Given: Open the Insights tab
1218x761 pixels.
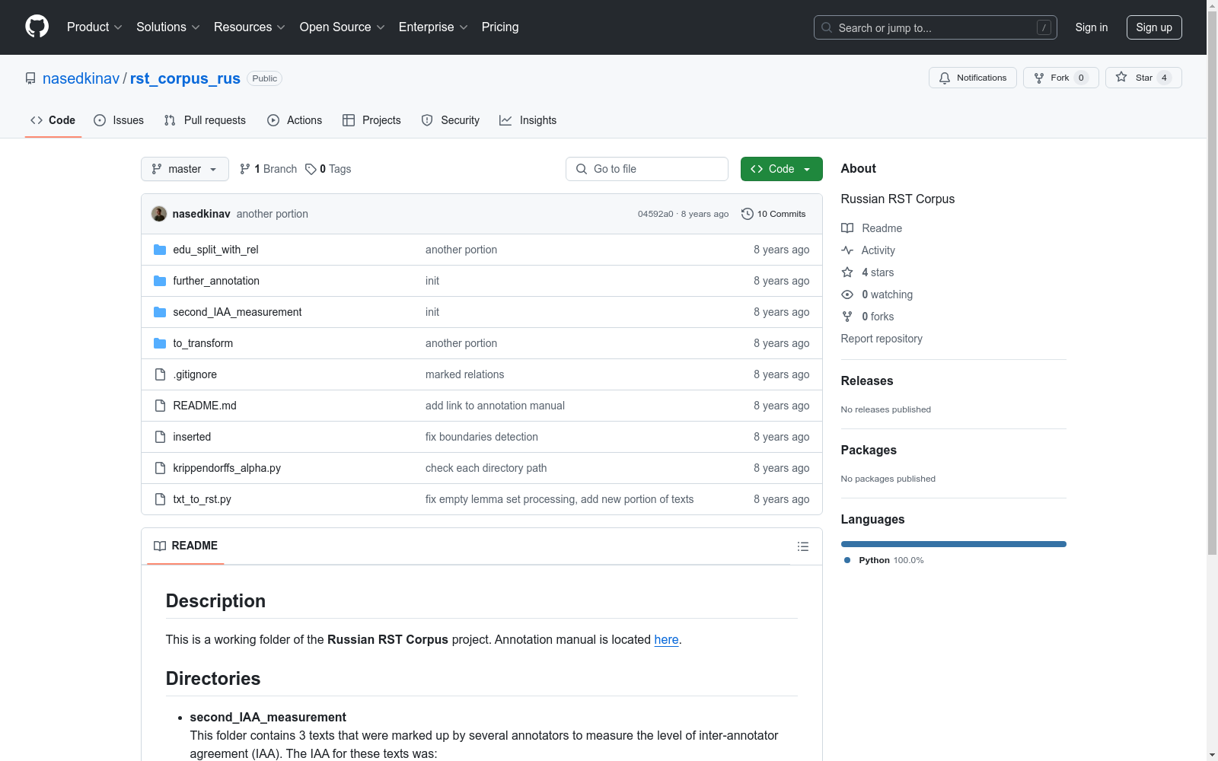Looking at the screenshot, I should pos(528,120).
